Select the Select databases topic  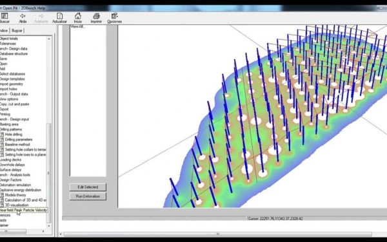pyautogui.click(x=13, y=74)
